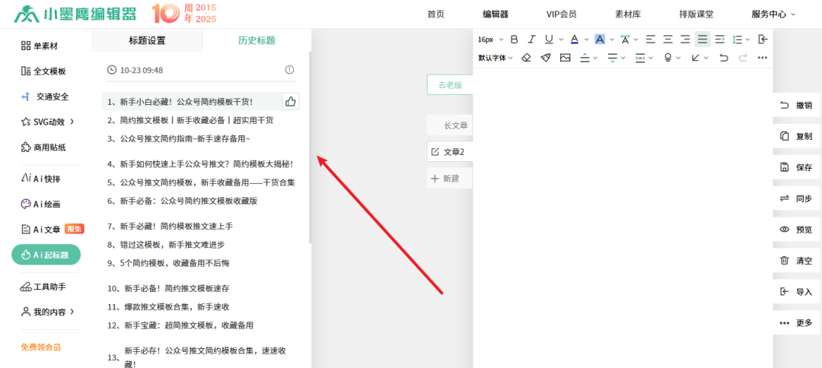Screen dimensions: 822x368
Task: Align text to the left
Action: (651, 40)
